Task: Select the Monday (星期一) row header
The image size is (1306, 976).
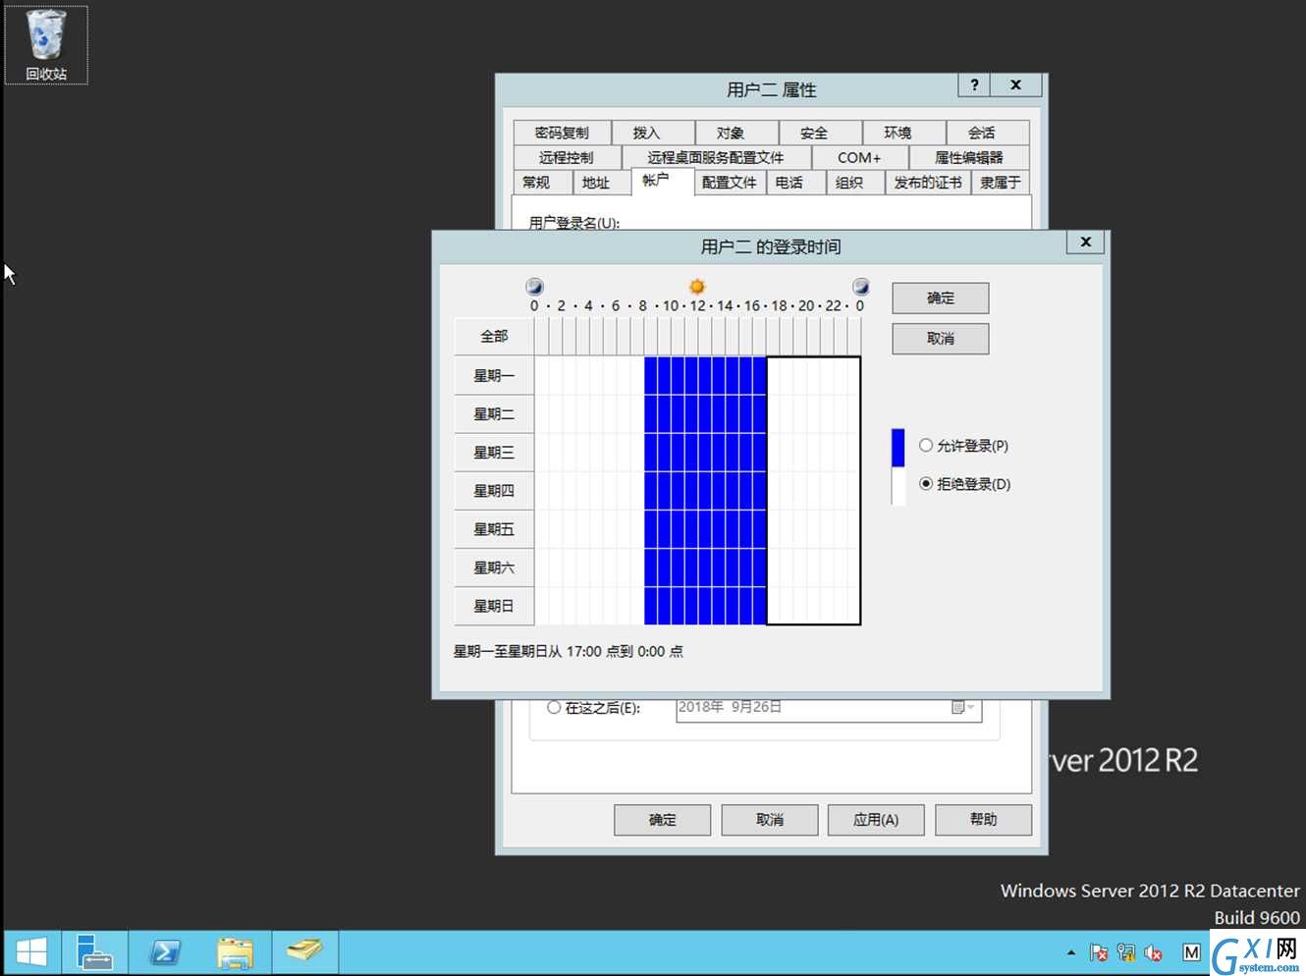Action: pos(494,376)
